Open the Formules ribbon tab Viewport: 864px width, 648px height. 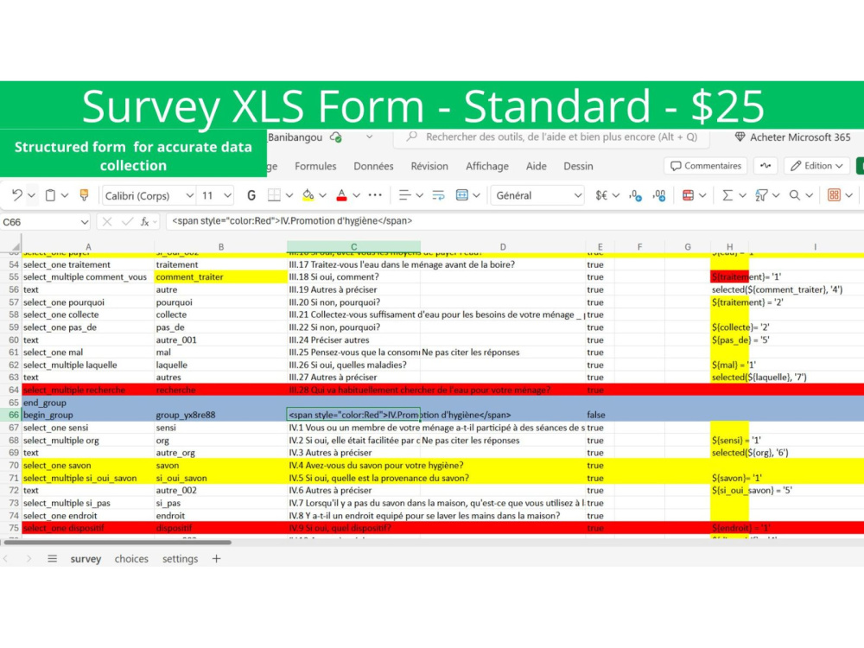pyautogui.click(x=315, y=166)
